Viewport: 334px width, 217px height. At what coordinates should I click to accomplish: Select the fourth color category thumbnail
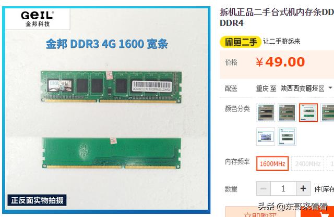[328, 113]
